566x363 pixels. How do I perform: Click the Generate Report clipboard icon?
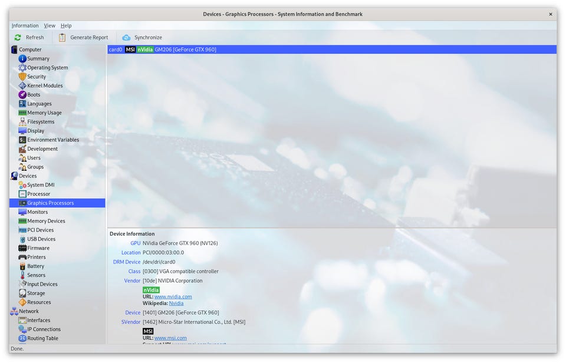[62, 38]
